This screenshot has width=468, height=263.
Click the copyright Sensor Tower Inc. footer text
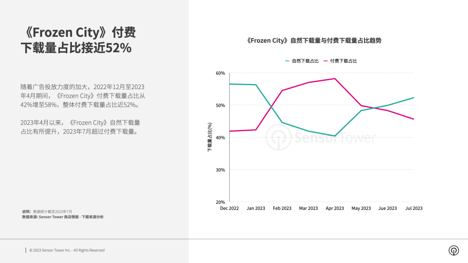[67, 250]
